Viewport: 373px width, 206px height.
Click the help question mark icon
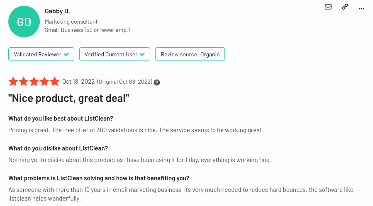[157, 82]
